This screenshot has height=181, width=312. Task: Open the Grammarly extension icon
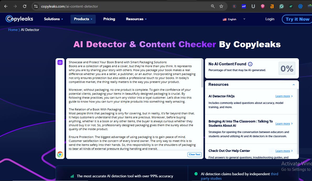pos(281,6)
